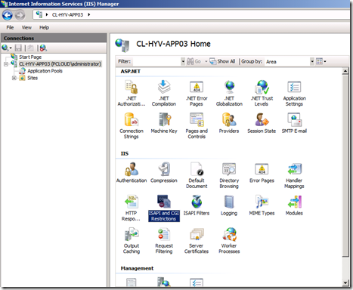
Task: Click scrollbar up arrow in features pane
Action: 345,71
